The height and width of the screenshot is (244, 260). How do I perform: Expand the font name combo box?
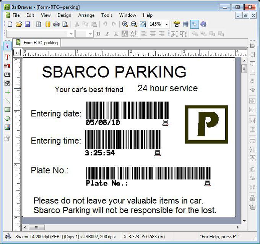click(71, 34)
